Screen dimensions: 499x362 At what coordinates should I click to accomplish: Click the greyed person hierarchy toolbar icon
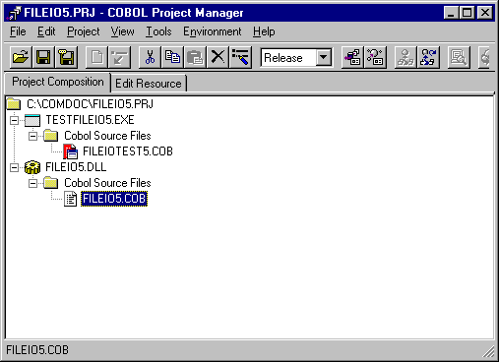(405, 57)
